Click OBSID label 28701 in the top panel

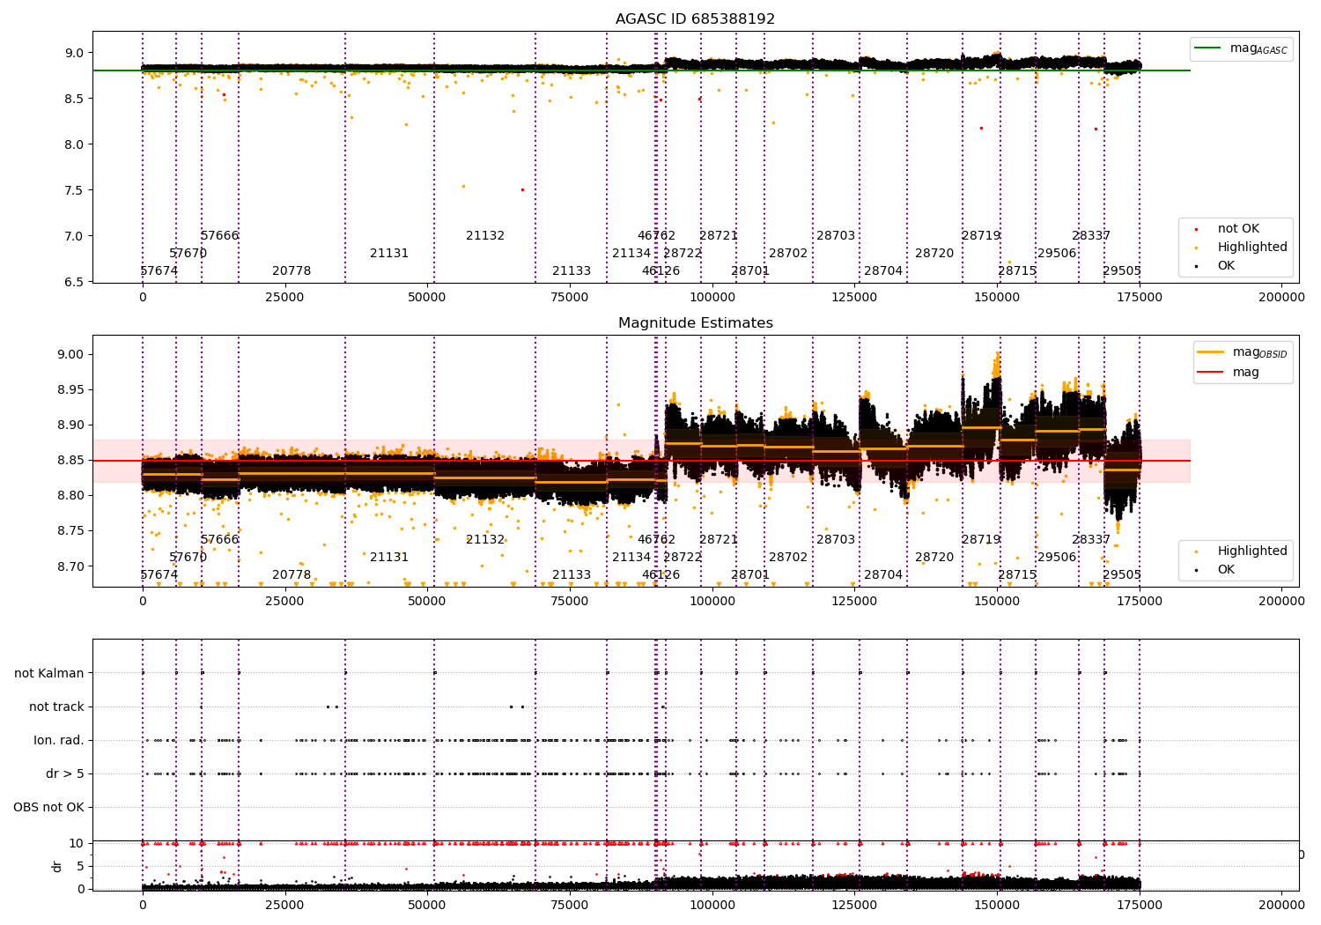pyautogui.click(x=750, y=271)
